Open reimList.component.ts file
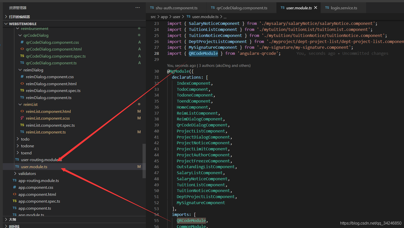This screenshot has width=404, height=228. tap(46, 132)
